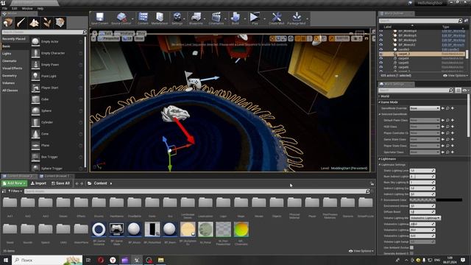Select the Geometry Editing mode icon
Screen dimensions: 471x265
(60, 23)
